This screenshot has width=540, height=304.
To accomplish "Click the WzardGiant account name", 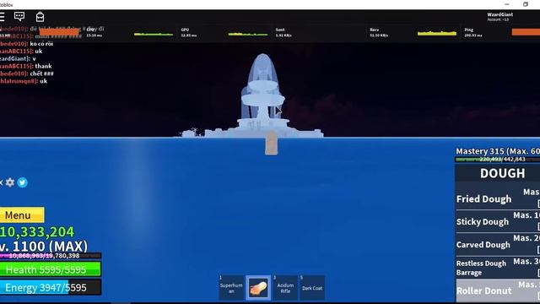I will click(x=500, y=14).
